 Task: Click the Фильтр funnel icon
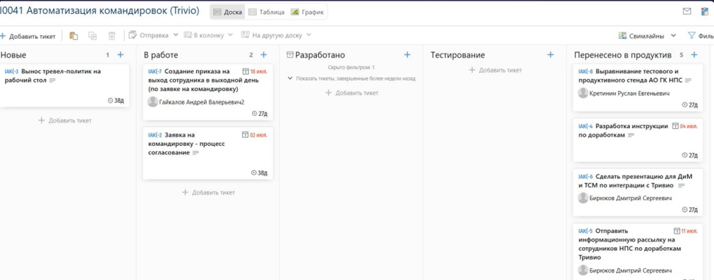click(692, 36)
